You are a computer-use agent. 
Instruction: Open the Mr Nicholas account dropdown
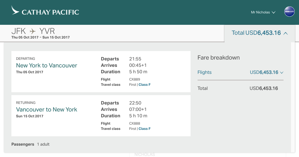tap(263, 12)
